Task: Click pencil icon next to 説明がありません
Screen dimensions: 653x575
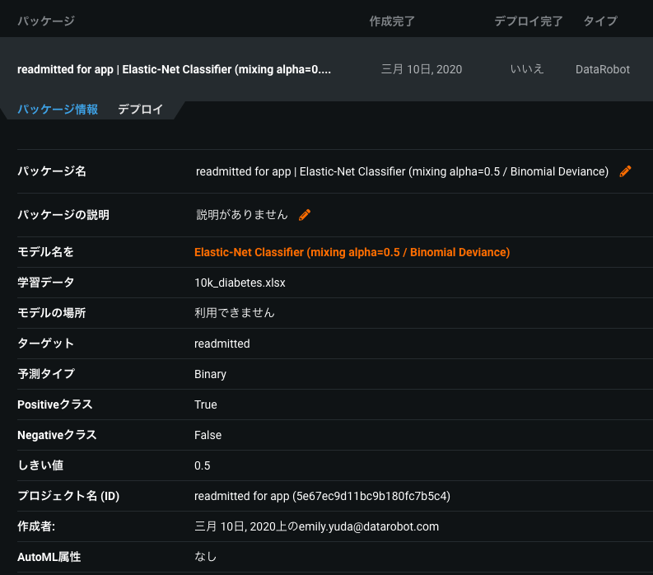Action: [305, 215]
